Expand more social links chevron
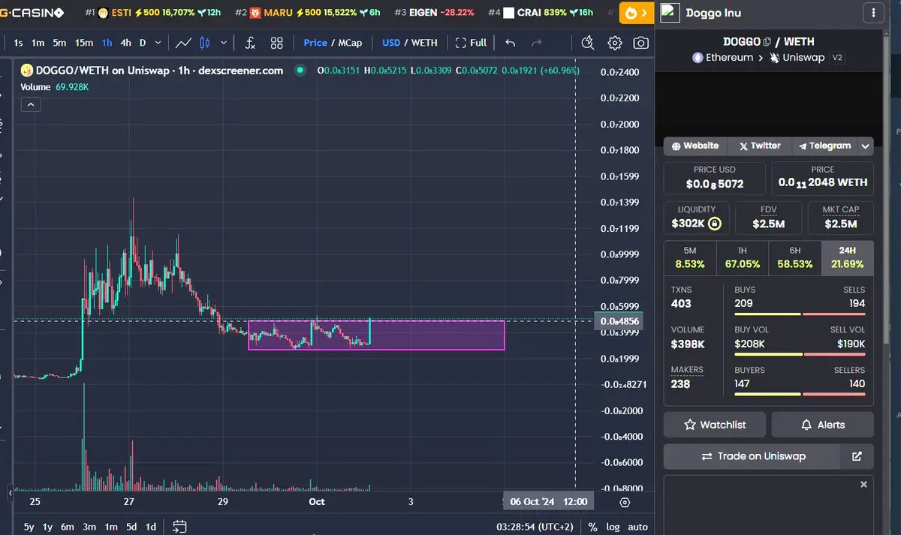 coord(866,146)
